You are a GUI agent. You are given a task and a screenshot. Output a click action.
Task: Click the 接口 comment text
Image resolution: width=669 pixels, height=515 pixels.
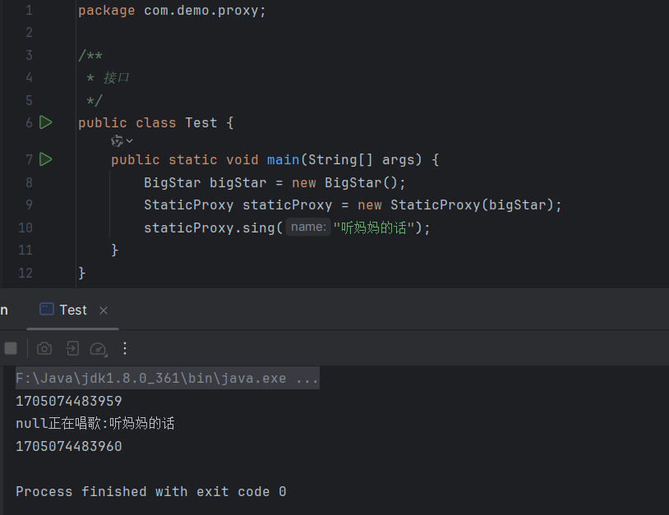coord(116,77)
